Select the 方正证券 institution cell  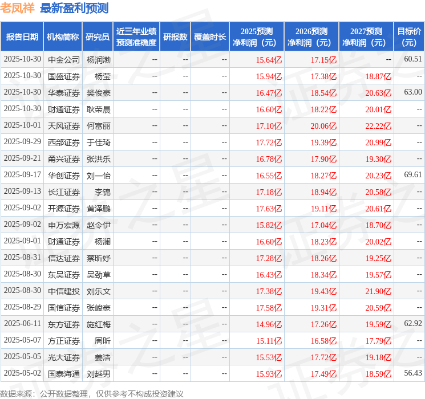pos(64,341)
